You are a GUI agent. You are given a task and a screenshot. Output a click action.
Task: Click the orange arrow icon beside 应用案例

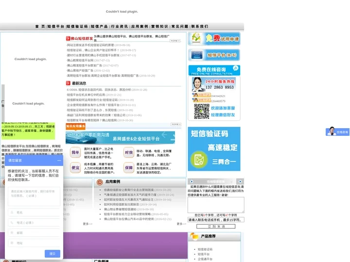(100, 182)
